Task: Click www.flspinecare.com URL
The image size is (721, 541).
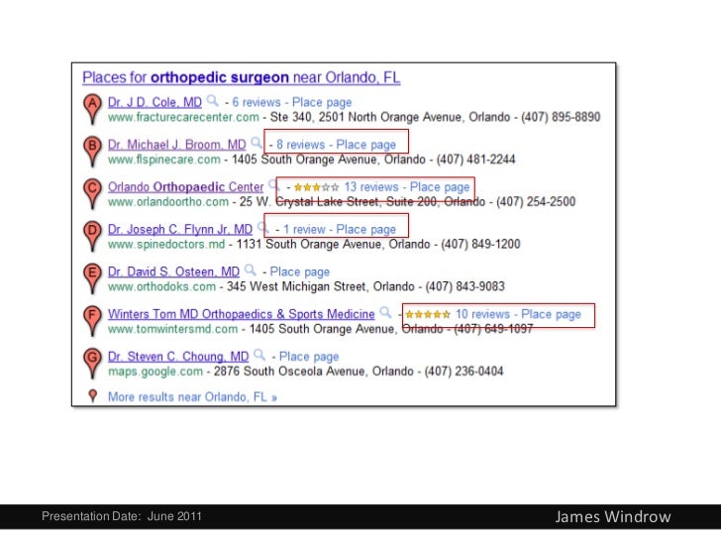Action: (x=164, y=160)
